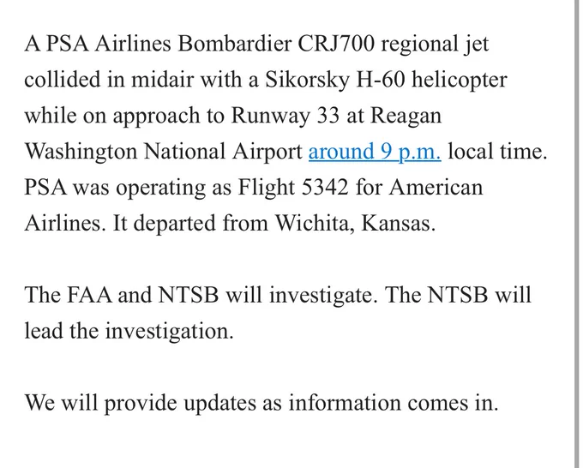
Task: Click the word "Reagan" in the third line
Action: click(x=406, y=116)
